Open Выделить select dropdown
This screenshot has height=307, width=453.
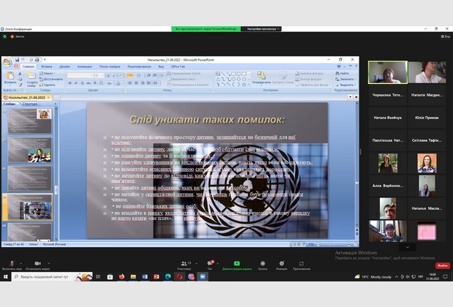346,85
